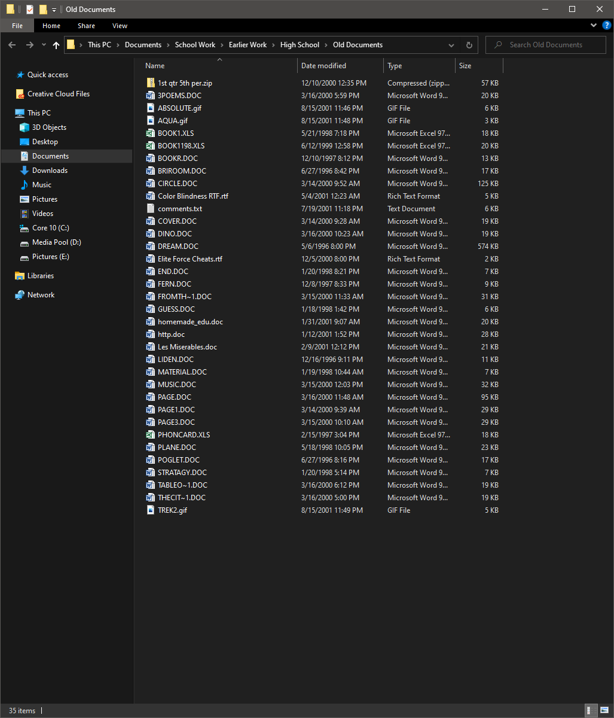Select the Network icon in sidebar

pos(20,295)
